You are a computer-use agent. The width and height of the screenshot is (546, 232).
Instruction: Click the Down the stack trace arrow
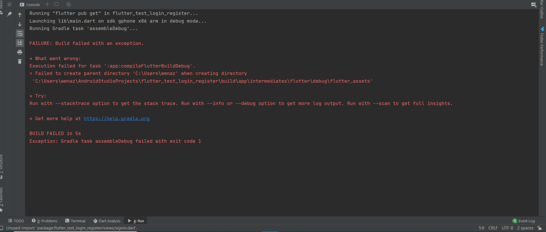click(20, 24)
